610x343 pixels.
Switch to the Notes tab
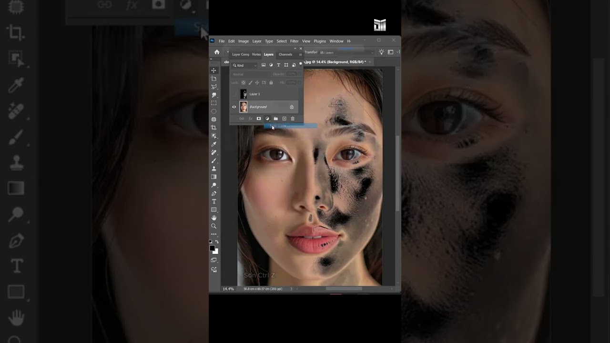coord(256,54)
